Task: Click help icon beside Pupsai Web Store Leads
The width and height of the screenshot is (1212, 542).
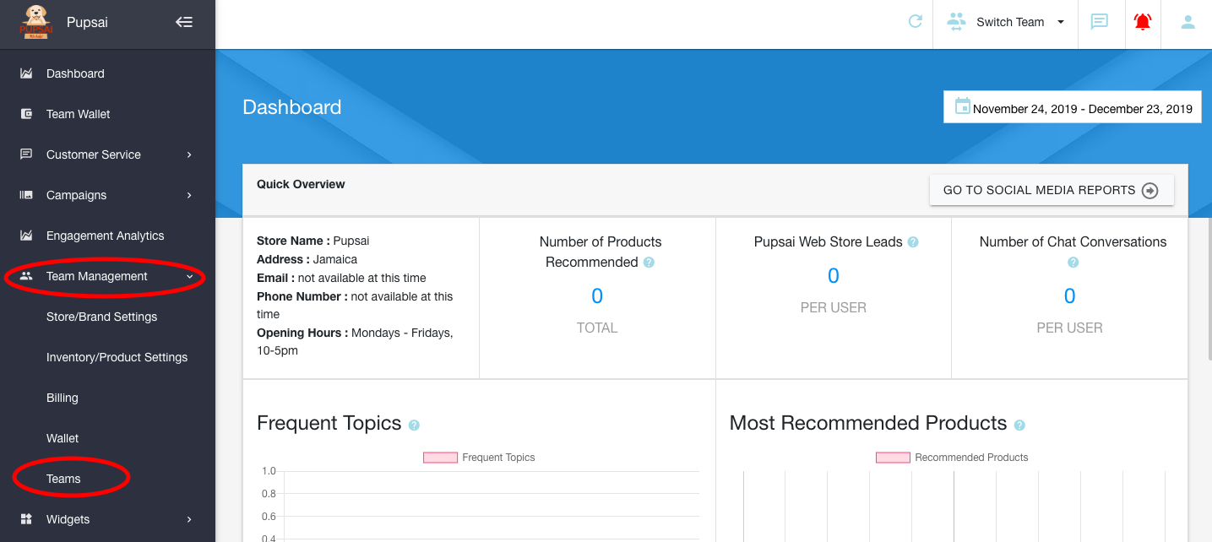Action: click(912, 242)
